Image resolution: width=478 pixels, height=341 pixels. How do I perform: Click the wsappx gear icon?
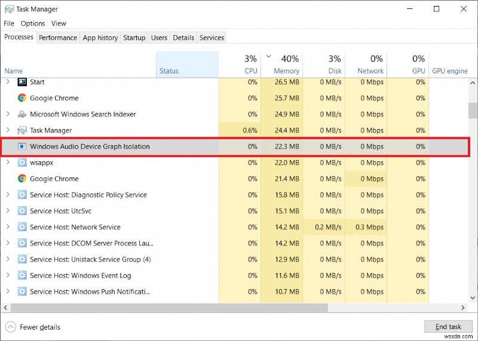22,162
